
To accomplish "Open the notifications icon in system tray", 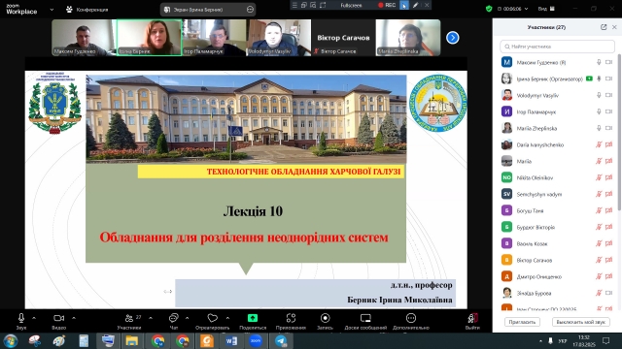I will pyautogui.click(x=606, y=340).
